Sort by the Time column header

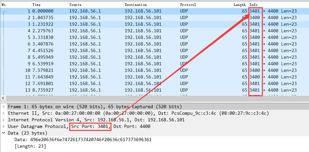pyautogui.click(x=50, y=5)
